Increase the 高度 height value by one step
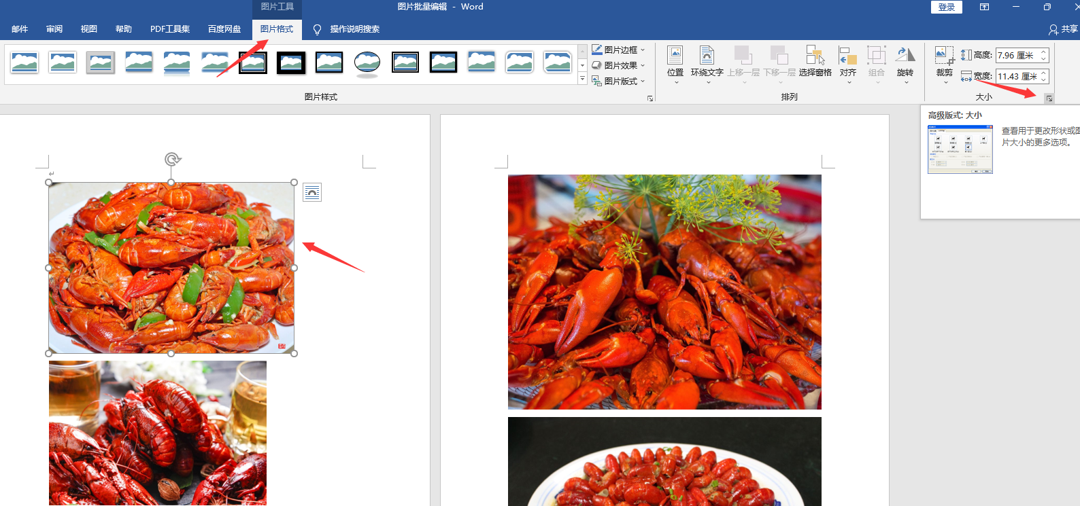Screen dimensions: 1080x506 (x=1043, y=52)
